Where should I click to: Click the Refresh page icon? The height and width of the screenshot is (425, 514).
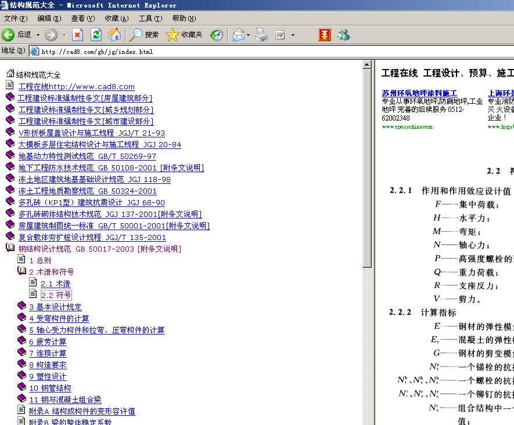point(96,35)
